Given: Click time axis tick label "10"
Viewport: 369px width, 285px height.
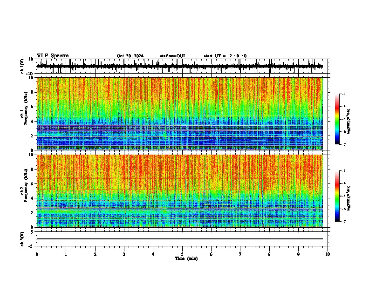Looking at the screenshot, I should 328,254.
